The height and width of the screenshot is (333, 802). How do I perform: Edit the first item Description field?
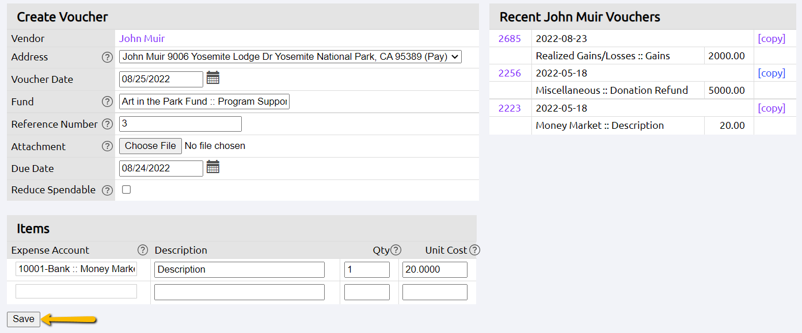coord(240,270)
